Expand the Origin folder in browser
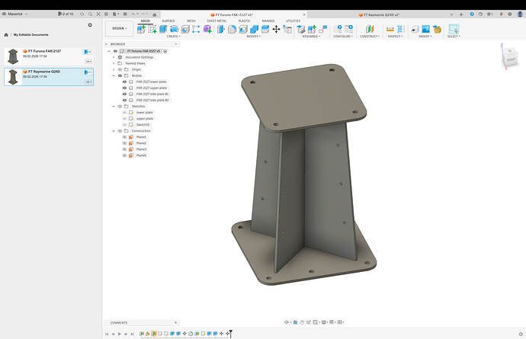The width and height of the screenshot is (526, 339). pos(114,69)
